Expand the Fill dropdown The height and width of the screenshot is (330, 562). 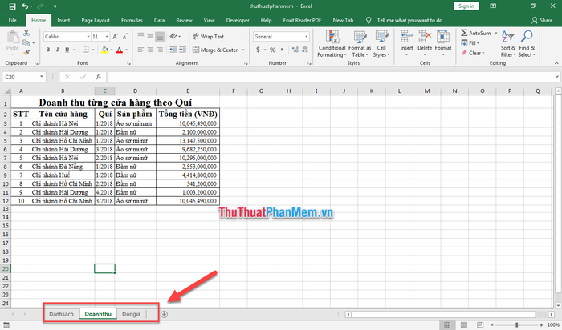click(x=478, y=43)
